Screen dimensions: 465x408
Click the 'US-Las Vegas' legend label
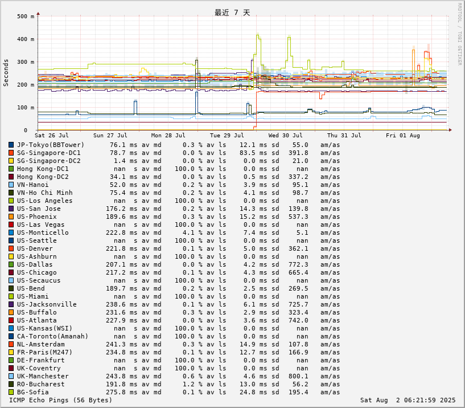point(40,225)
